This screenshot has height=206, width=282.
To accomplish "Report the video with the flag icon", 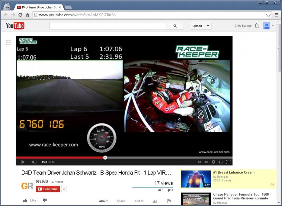I will pyautogui.click(x=169, y=201).
